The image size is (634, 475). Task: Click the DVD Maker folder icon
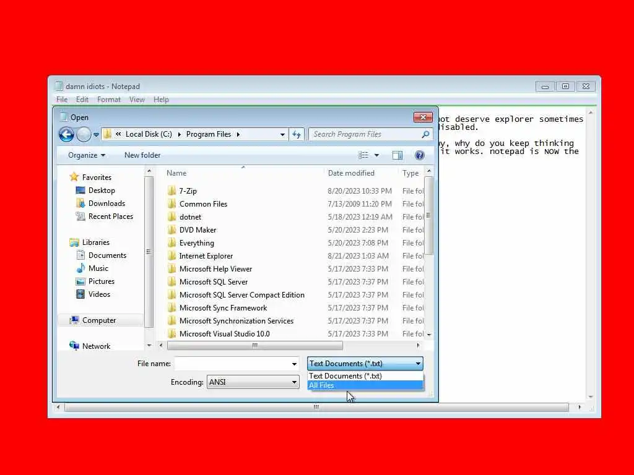pyautogui.click(x=172, y=229)
